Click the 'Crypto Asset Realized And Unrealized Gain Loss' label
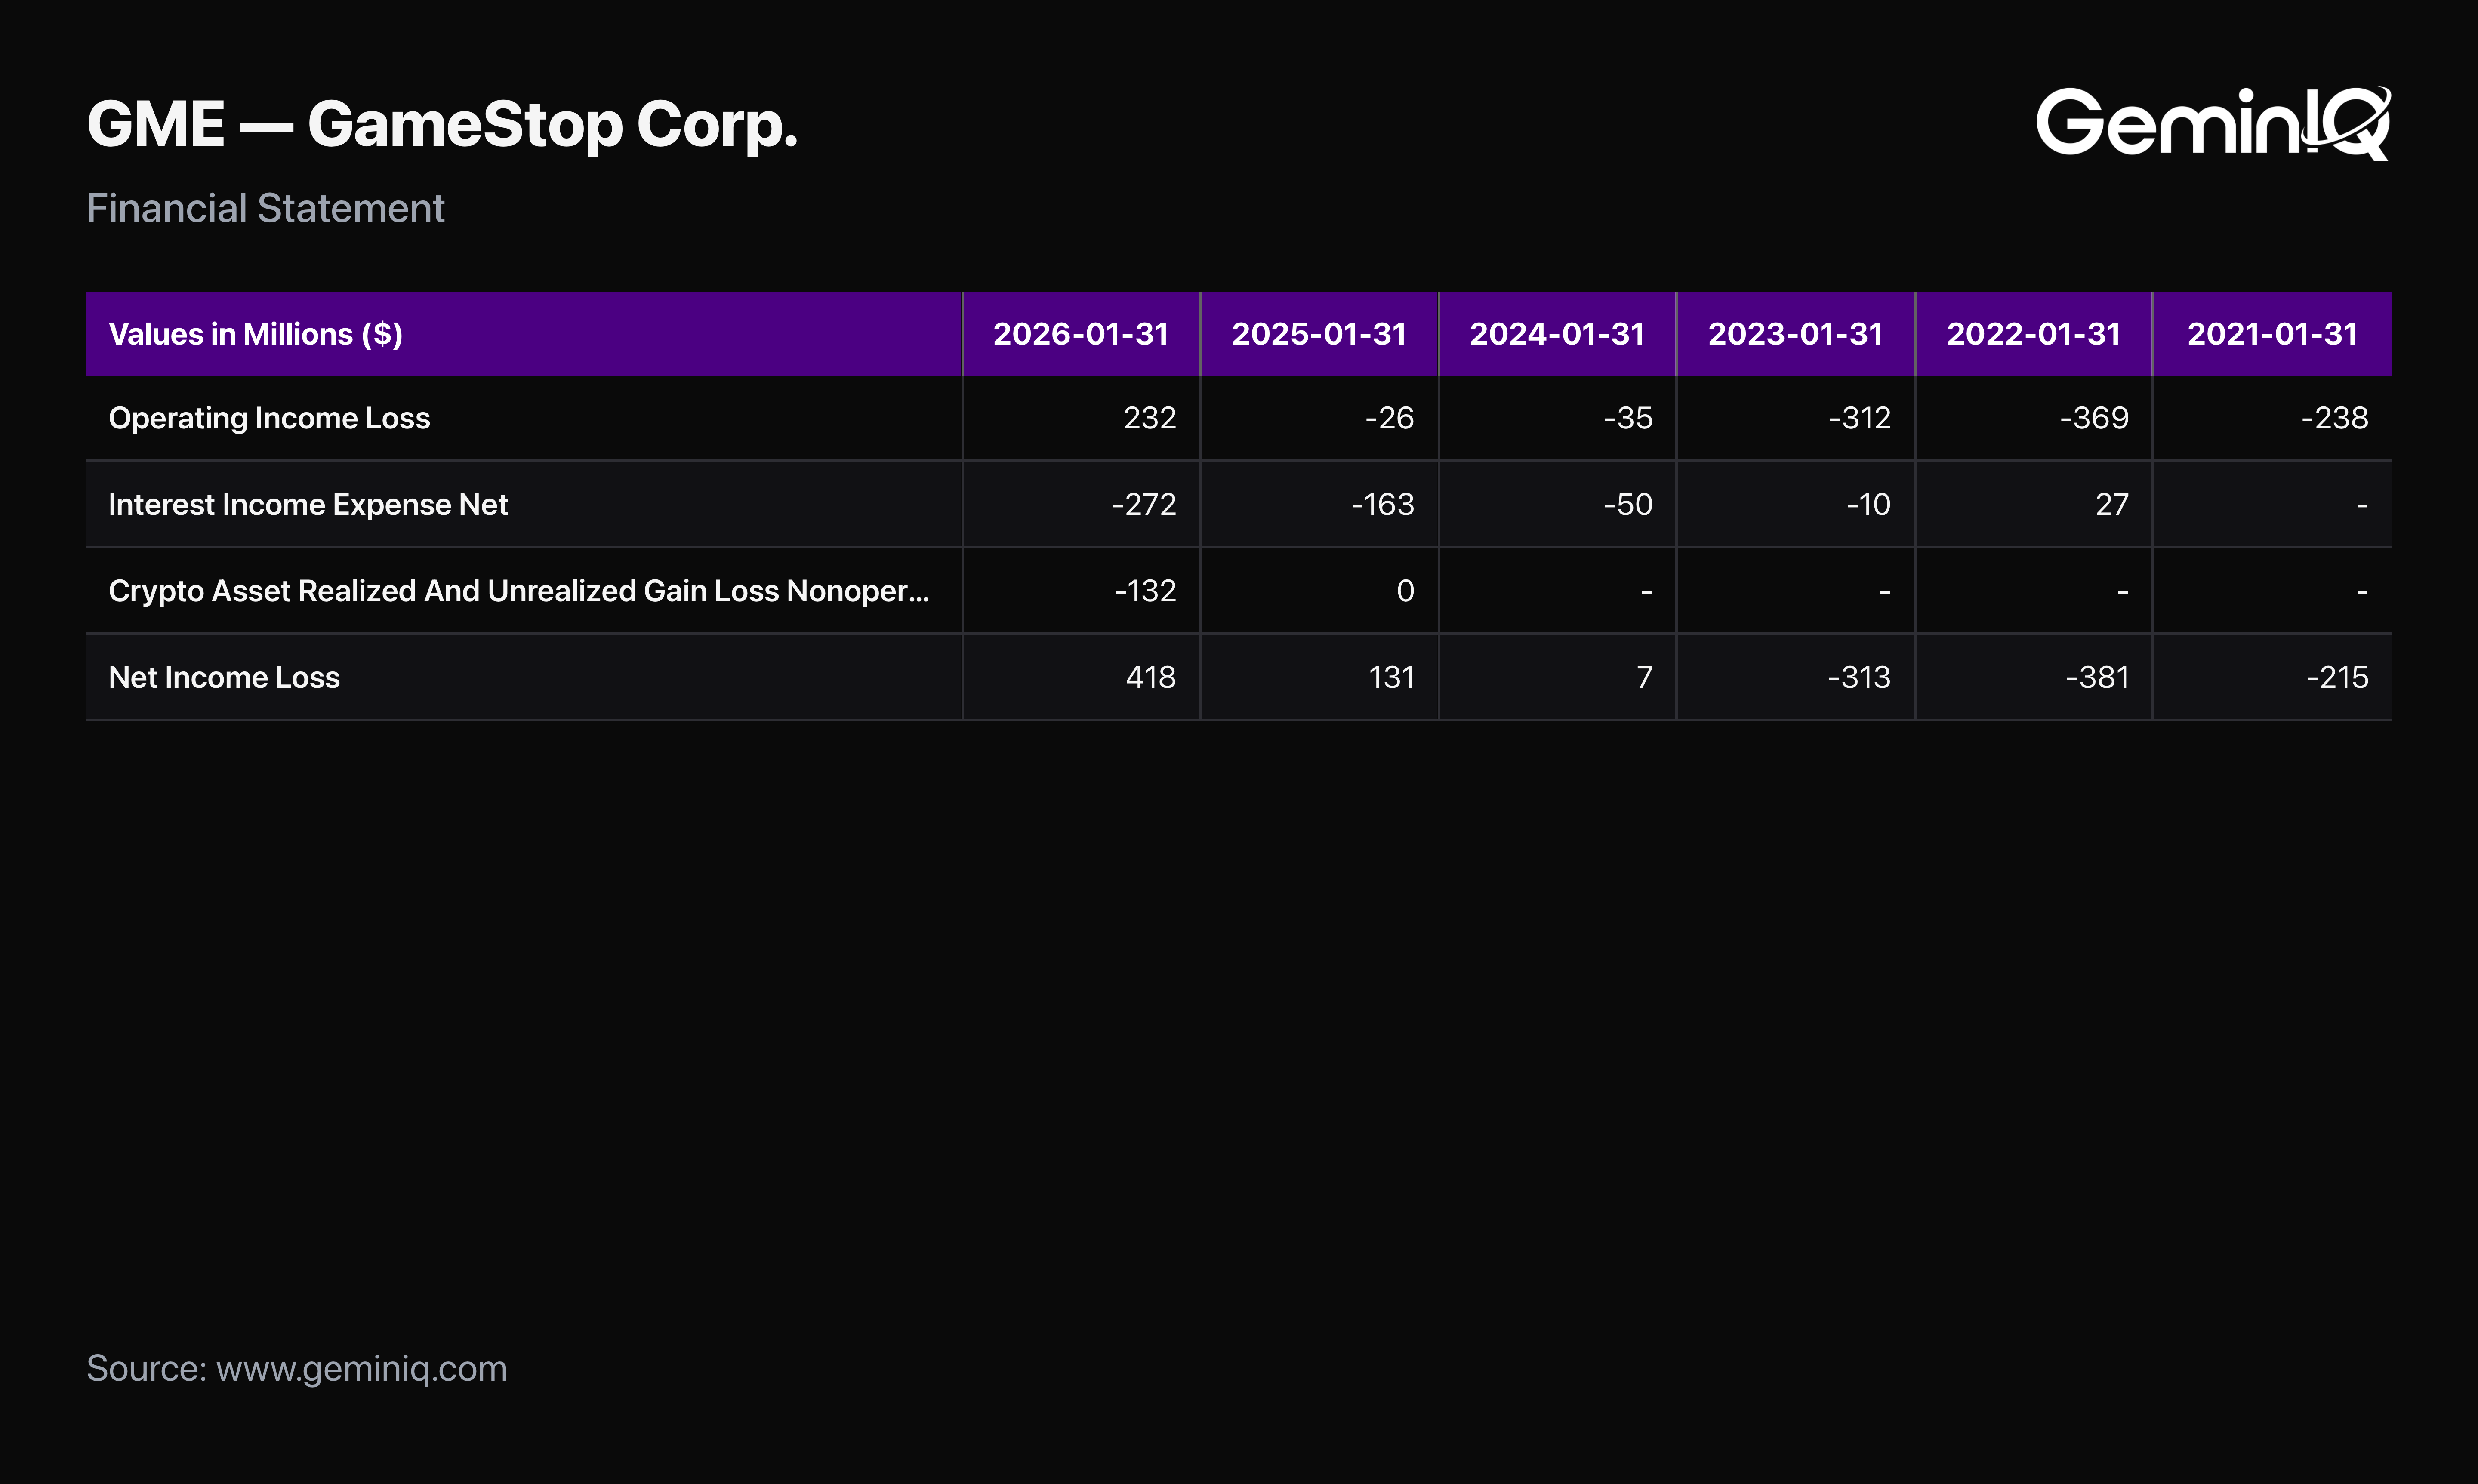 [x=519, y=591]
